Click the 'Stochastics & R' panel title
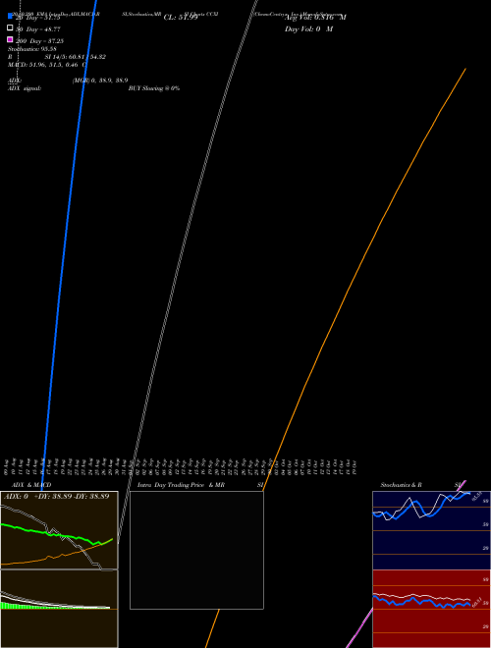Viewport: 491px width, 648px height. tap(401, 485)
